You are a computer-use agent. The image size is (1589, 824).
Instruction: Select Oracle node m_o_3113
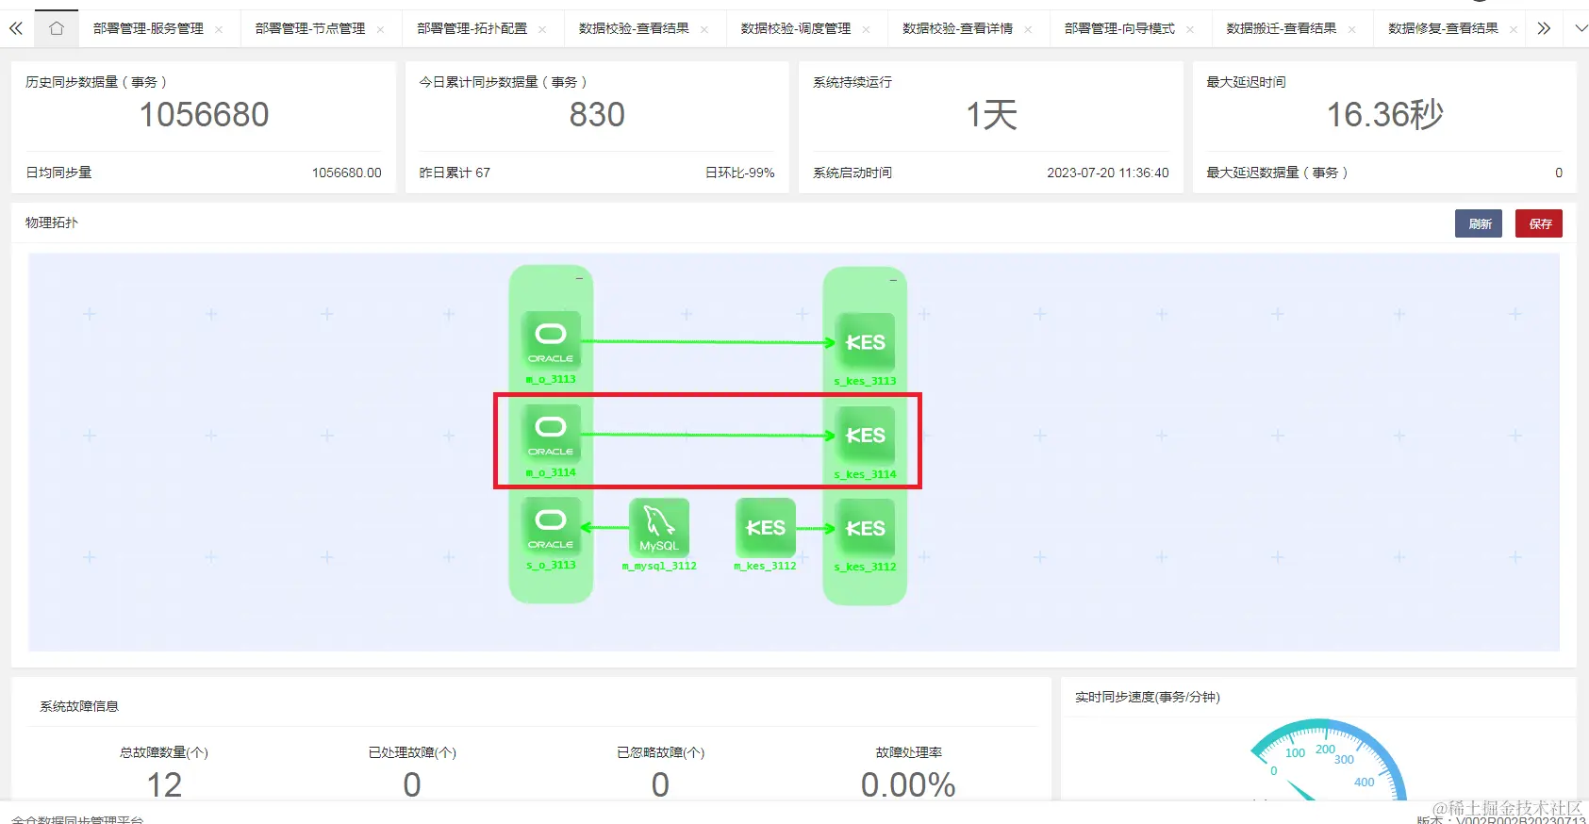click(551, 340)
